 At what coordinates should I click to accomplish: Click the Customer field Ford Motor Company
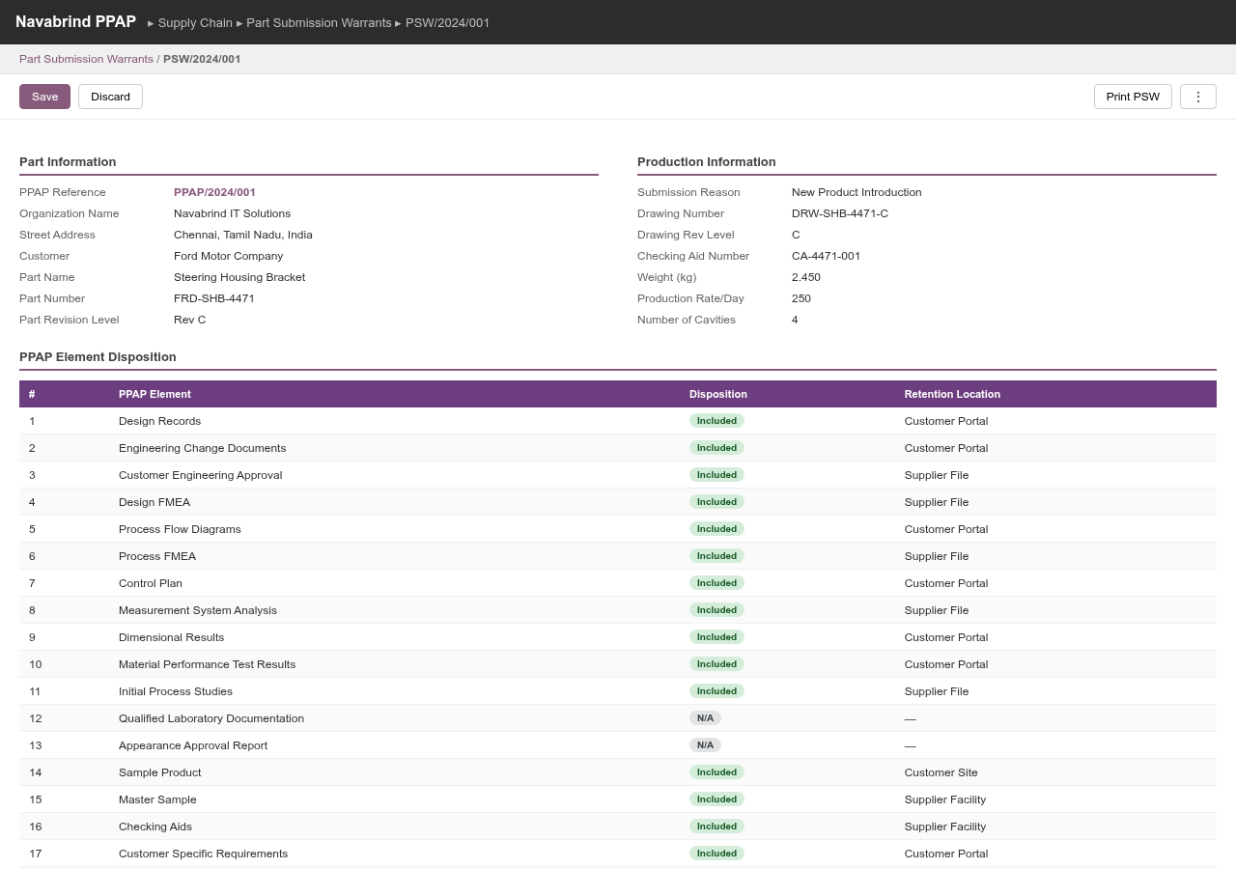[228, 256]
